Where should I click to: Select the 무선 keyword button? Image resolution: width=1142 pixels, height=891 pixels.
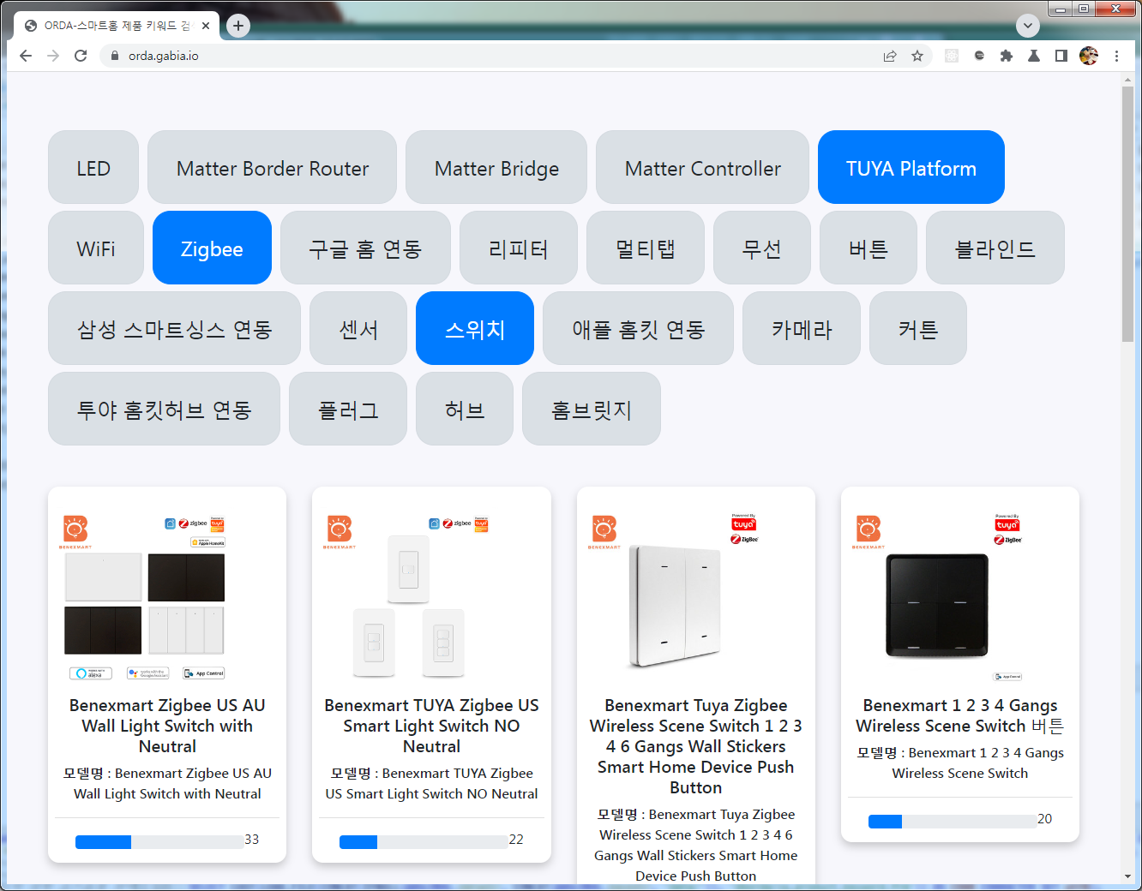[x=762, y=248]
